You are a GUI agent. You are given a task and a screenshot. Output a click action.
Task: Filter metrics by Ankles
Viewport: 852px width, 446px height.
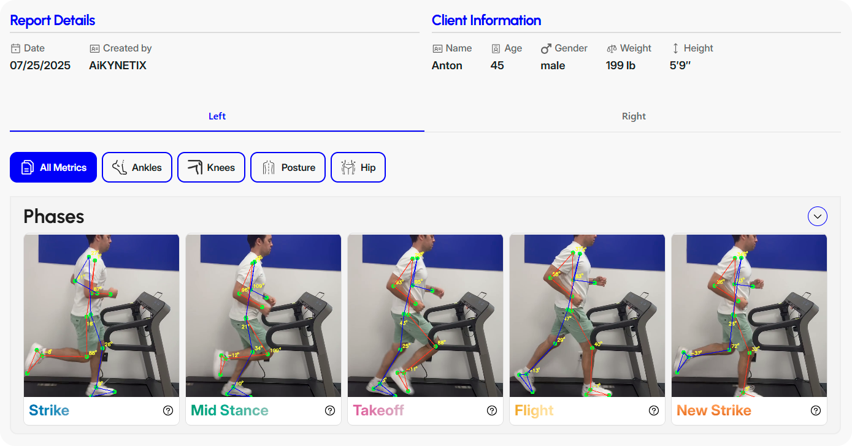pyautogui.click(x=137, y=167)
